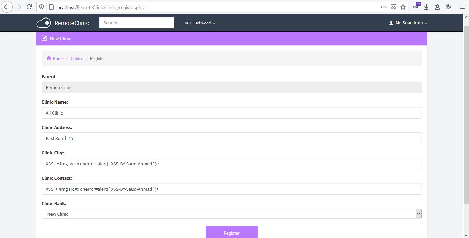Click the Clinic City: label
Screen dimensions: 469x238
(x=53, y=153)
